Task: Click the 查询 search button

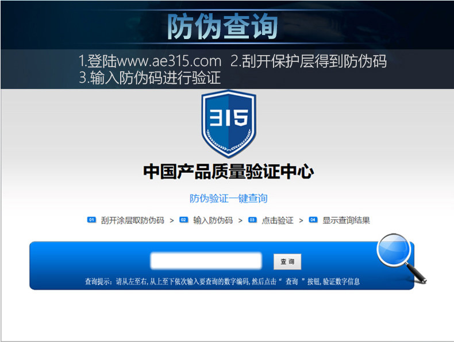Action: pos(287,262)
